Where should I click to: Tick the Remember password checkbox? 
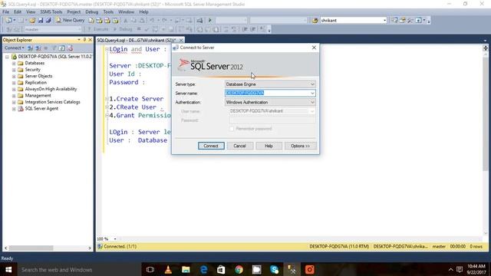pyautogui.click(x=232, y=129)
